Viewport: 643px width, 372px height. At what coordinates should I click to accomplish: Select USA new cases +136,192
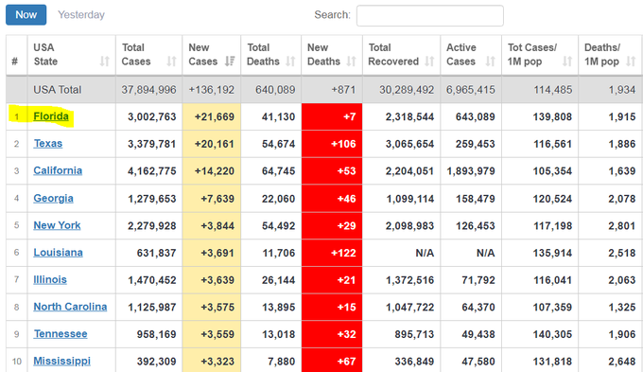212,90
